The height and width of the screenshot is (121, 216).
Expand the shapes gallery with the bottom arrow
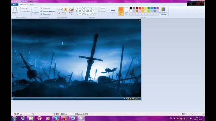click(96, 14)
